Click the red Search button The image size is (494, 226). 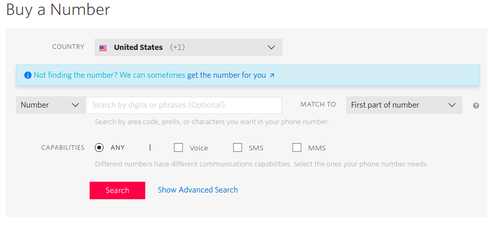click(117, 190)
